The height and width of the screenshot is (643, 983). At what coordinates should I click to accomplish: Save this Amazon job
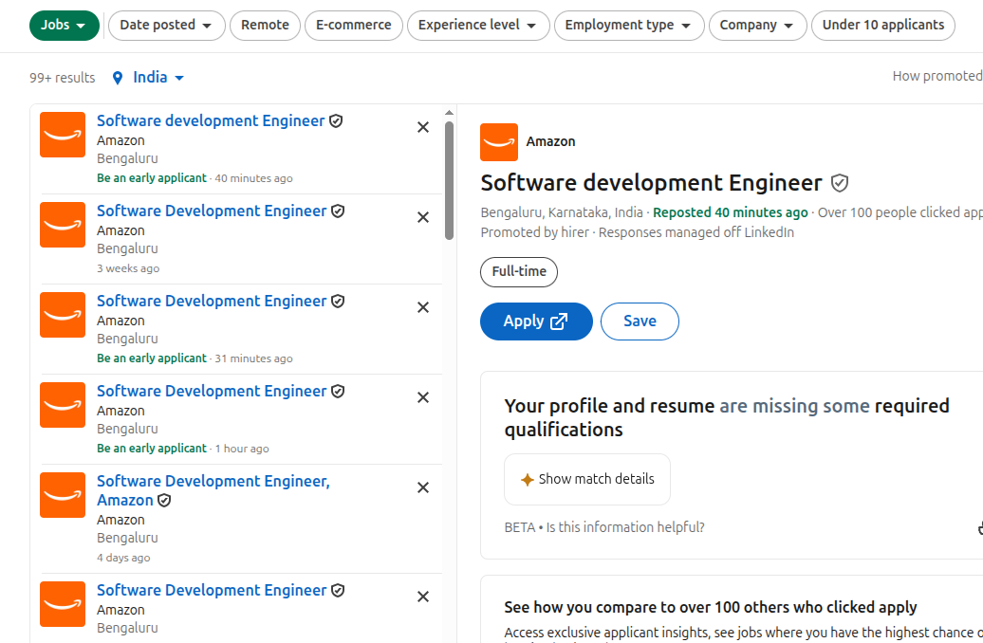(x=640, y=321)
